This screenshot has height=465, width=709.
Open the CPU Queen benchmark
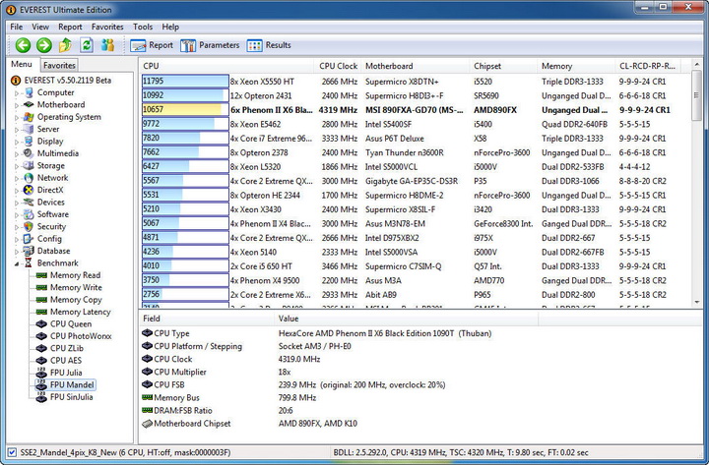pos(71,324)
